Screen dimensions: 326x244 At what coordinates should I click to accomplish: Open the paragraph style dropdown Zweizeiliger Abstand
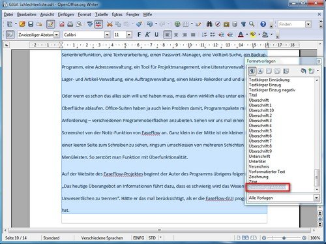[57, 35]
